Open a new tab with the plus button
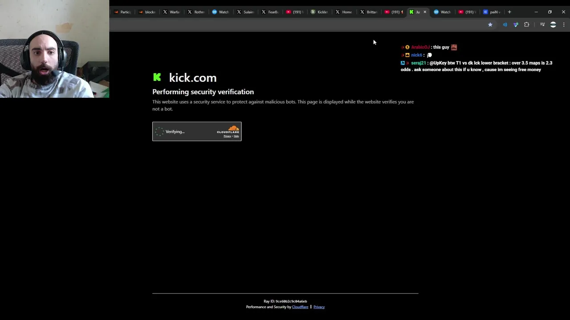The height and width of the screenshot is (320, 570). [509, 12]
